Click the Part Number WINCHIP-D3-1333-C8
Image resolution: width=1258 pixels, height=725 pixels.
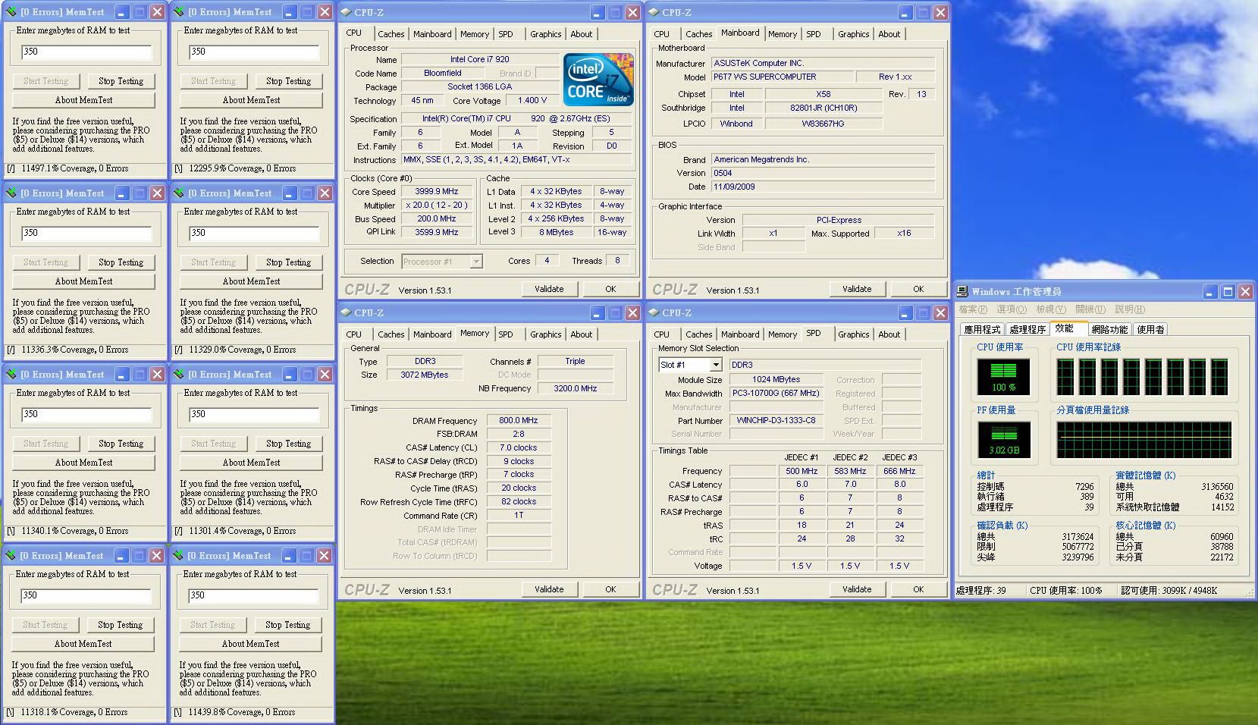click(776, 420)
